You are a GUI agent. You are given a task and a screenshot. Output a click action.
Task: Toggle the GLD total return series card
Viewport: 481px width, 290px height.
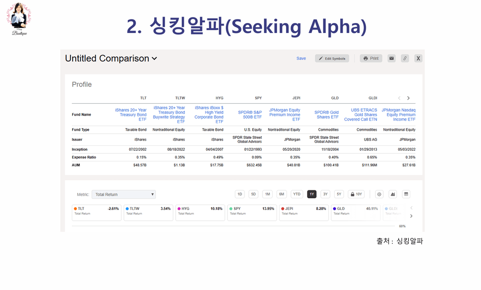[356, 212]
